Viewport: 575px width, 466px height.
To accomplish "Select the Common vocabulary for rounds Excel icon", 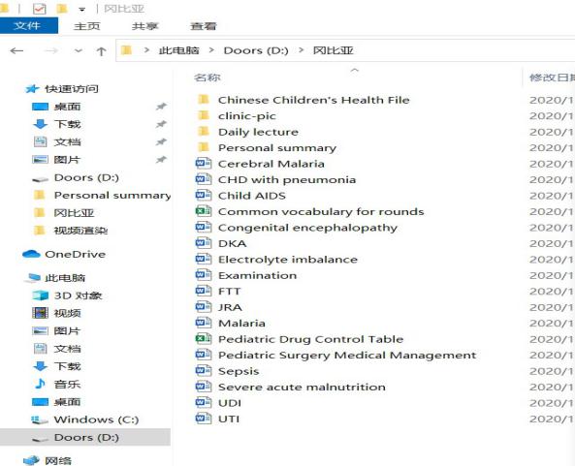I will pyautogui.click(x=204, y=211).
